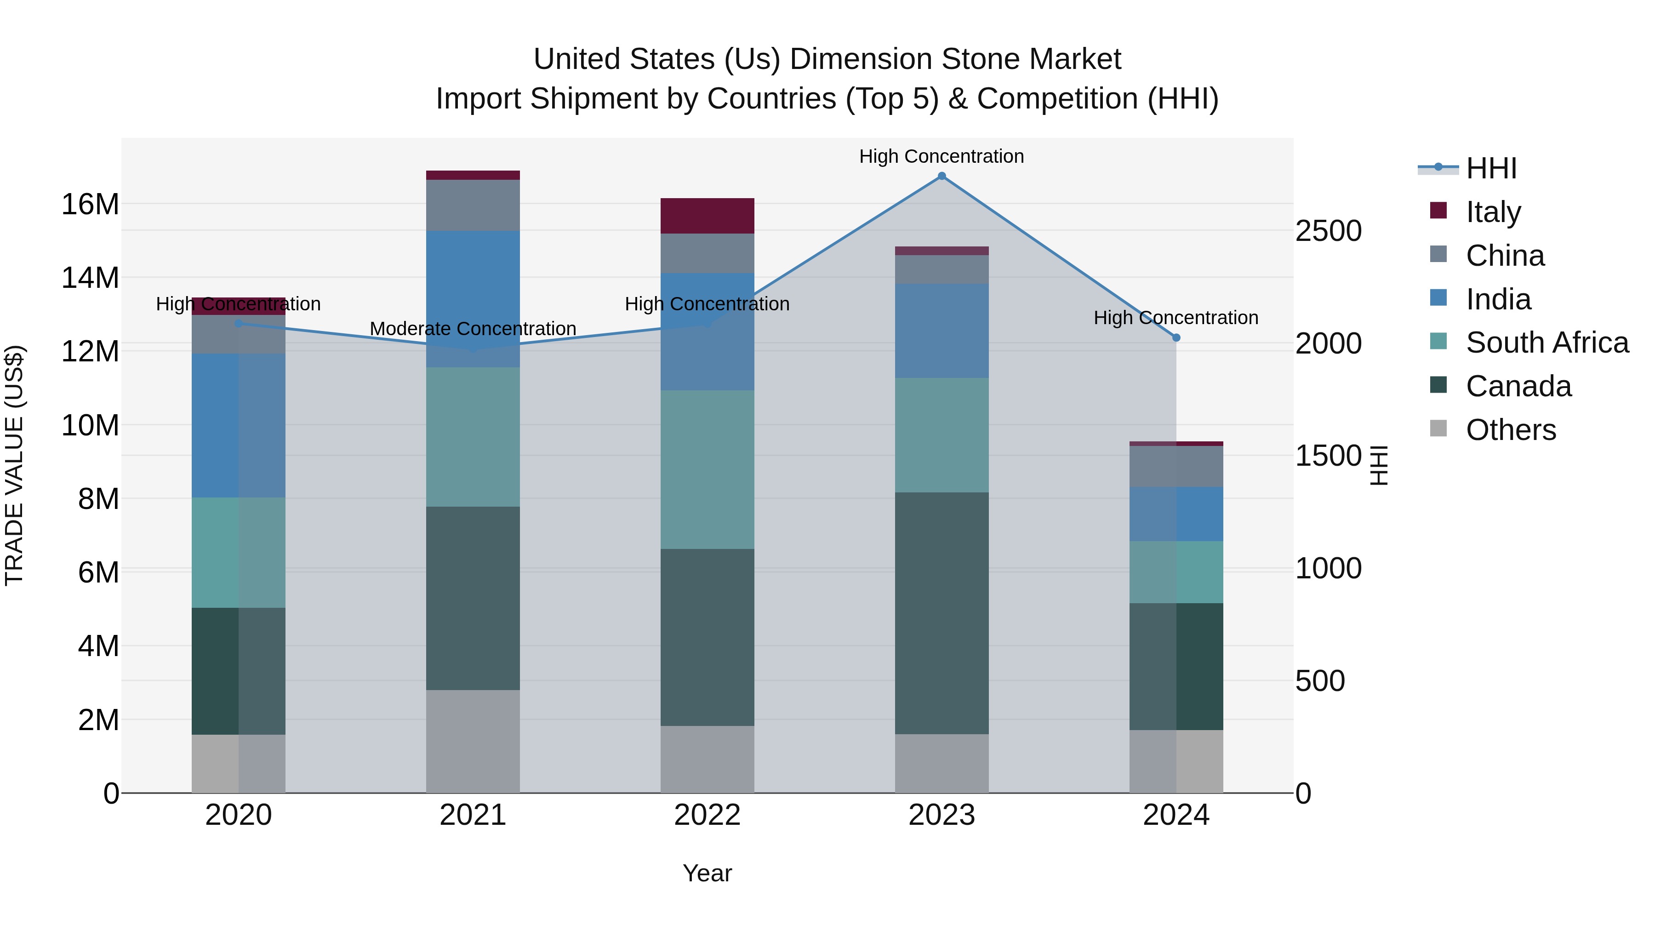The image size is (1655, 931).
Task: Click the 2022 x-axis tick label
Action: coord(708,815)
